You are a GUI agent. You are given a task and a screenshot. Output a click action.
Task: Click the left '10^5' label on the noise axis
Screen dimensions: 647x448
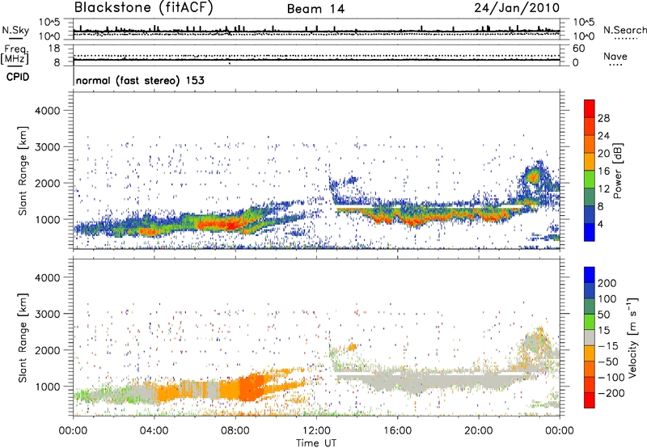pyautogui.click(x=49, y=23)
